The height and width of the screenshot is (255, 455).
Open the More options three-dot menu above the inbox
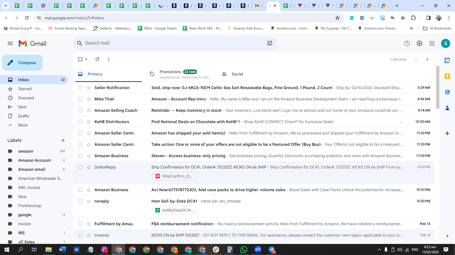pyautogui.click(x=109, y=59)
